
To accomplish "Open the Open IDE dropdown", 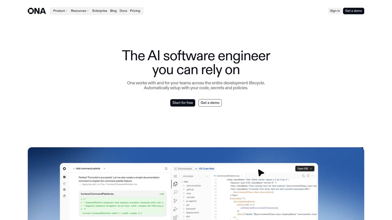I will click(305, 169).
